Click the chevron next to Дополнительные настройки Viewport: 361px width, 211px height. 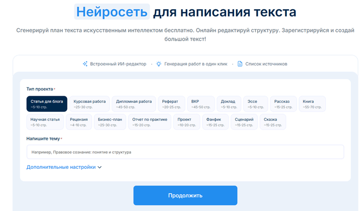100,167
